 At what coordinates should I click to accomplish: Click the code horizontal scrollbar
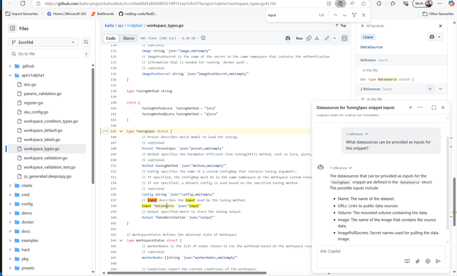coord(186,273)
